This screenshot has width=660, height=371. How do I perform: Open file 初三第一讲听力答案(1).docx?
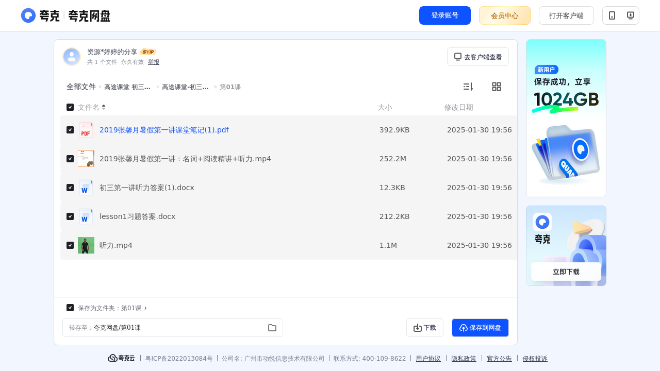(x=147, y=188)
